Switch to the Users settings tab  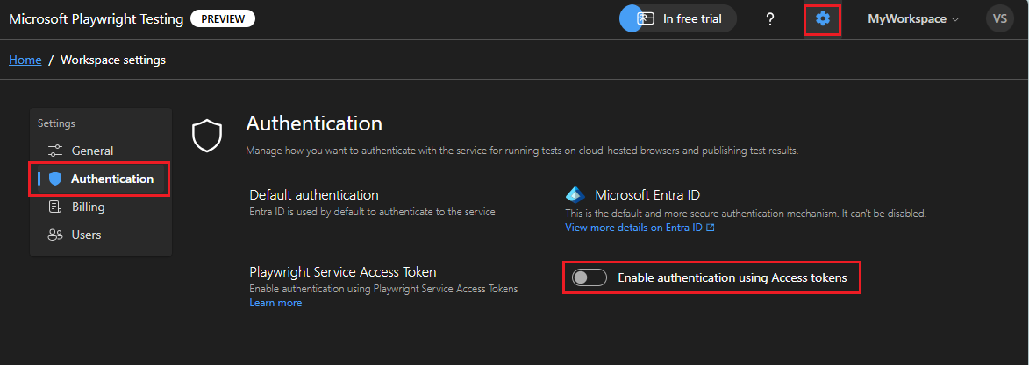[87, 235]
